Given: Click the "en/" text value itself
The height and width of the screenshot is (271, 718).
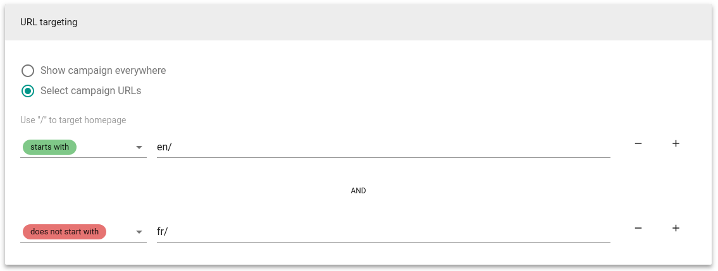Looking at the screenshot, I should click(164, 147).
